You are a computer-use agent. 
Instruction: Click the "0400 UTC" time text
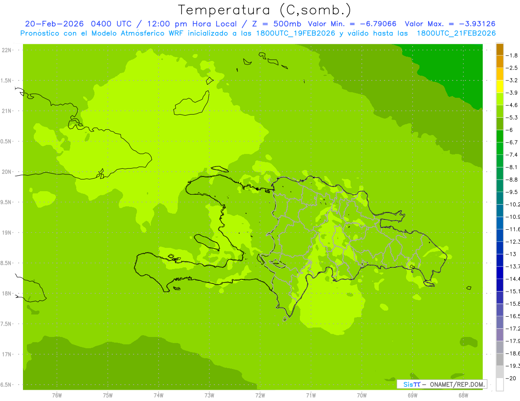coord(111,24)
